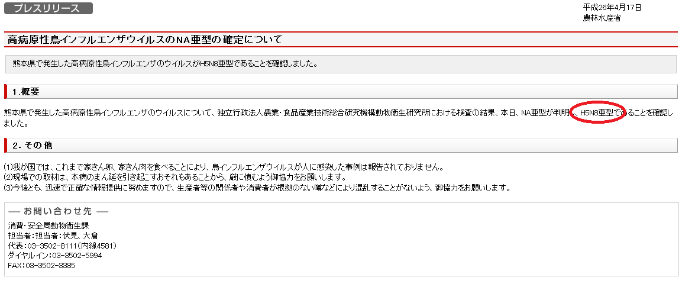The image size is (682, 290).
Task: Click item (3) about 正確な情報提供
Action: point(256,188)
